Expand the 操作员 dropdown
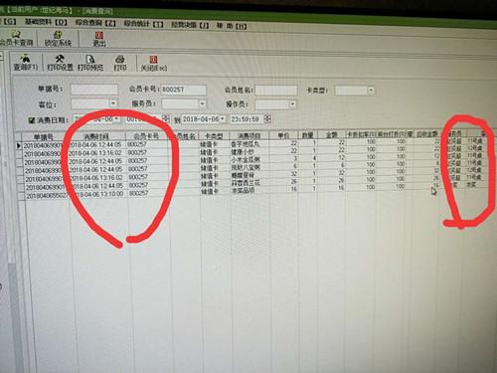Image resolution: width=497 pixels, height=373 pixels. (292, 104)
